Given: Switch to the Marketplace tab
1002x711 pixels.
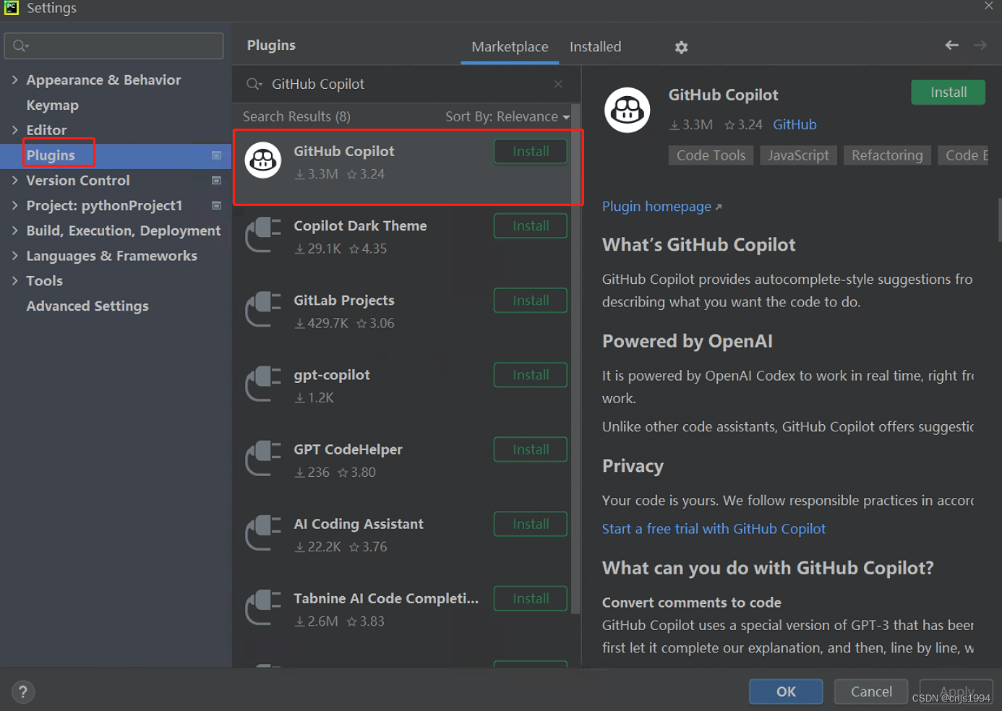Looking at the screenshot, I should click(510, 47).
